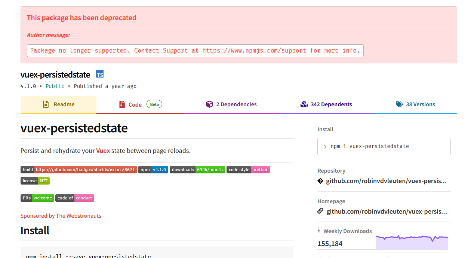This screenshot has height=258, width=468.
Task: Click the install command prompt chevron
Action: (325, 147)
